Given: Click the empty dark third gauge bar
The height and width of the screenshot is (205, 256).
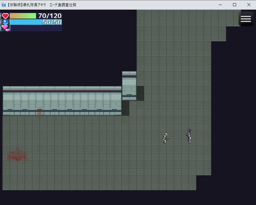Looking at the screenshot, I should point(36,28).
